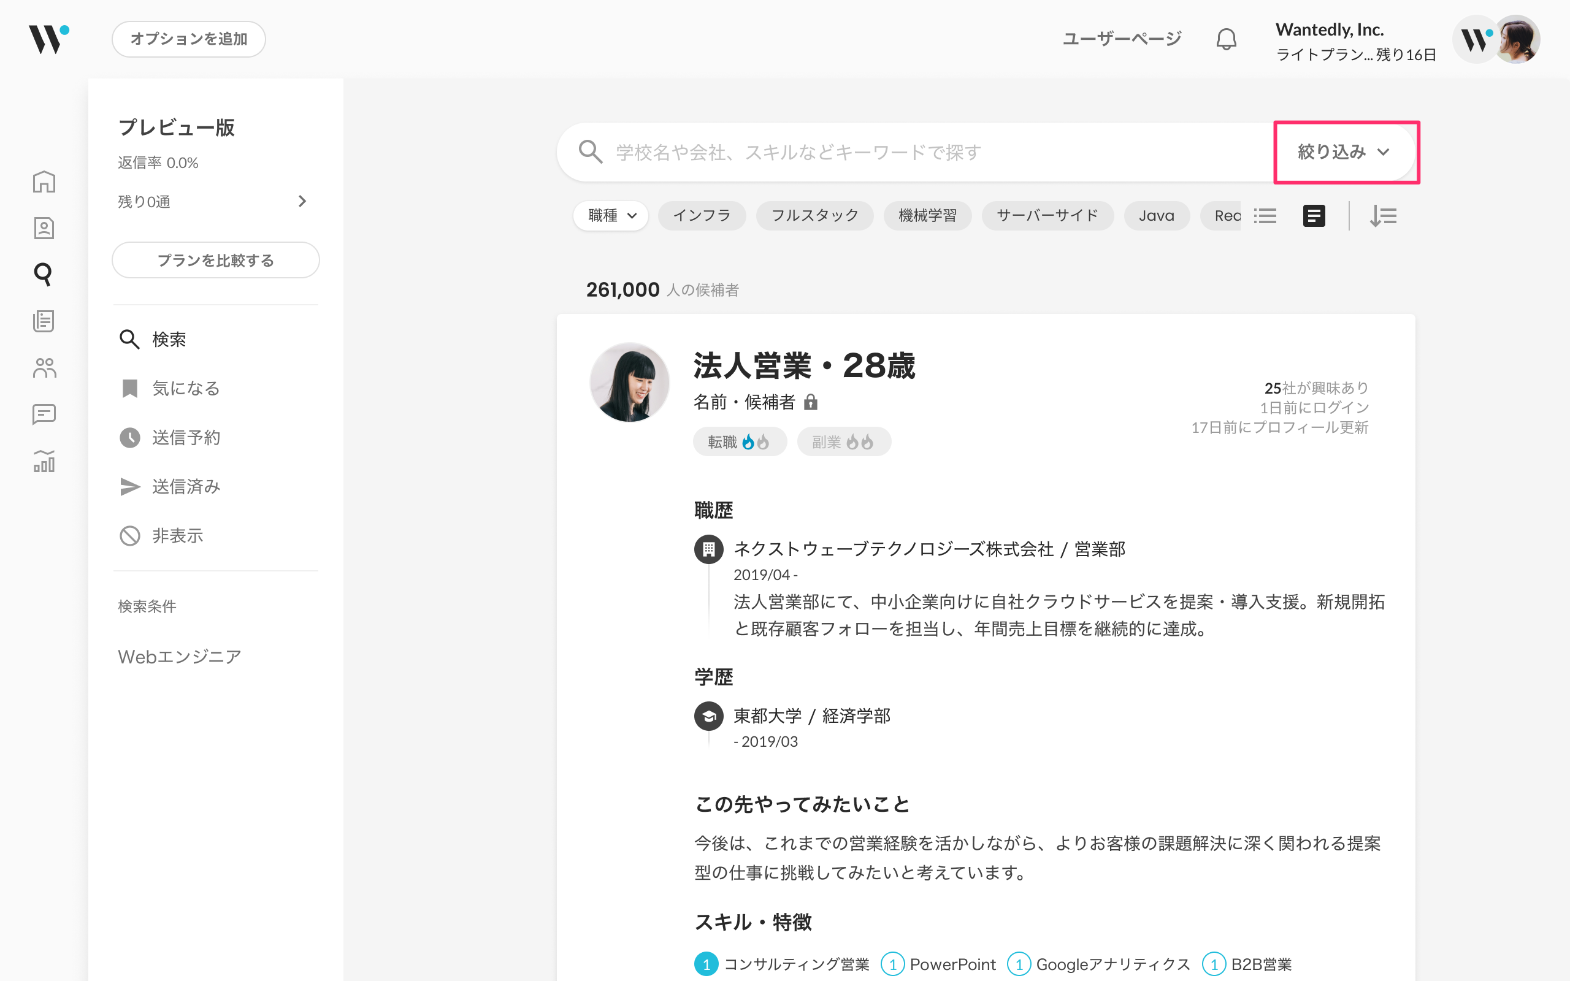
Task: Open the sort order icon
Action: pos(1383,216)
